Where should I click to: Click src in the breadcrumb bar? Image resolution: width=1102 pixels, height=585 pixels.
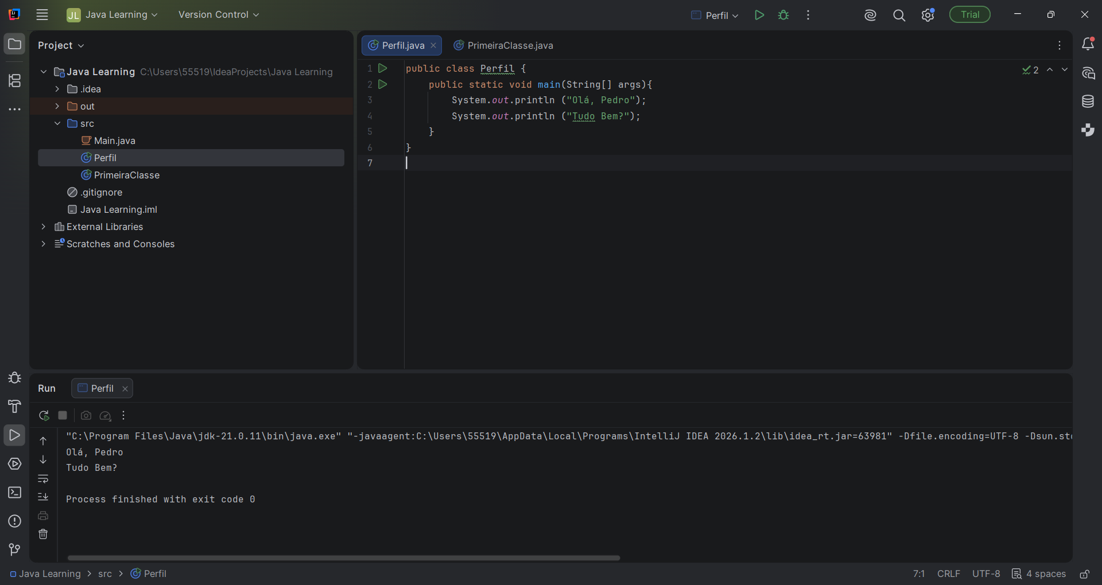105,574
